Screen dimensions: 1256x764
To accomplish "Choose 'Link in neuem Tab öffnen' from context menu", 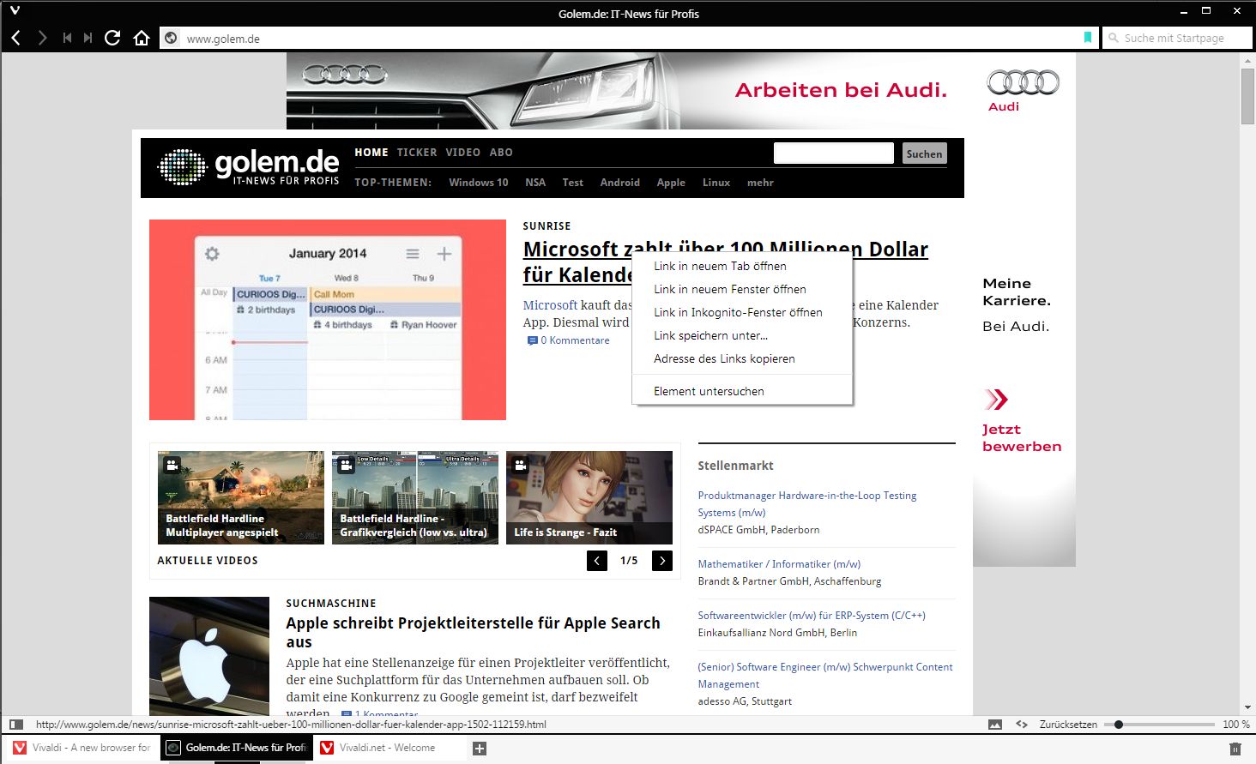I will (x=720, y=266).
